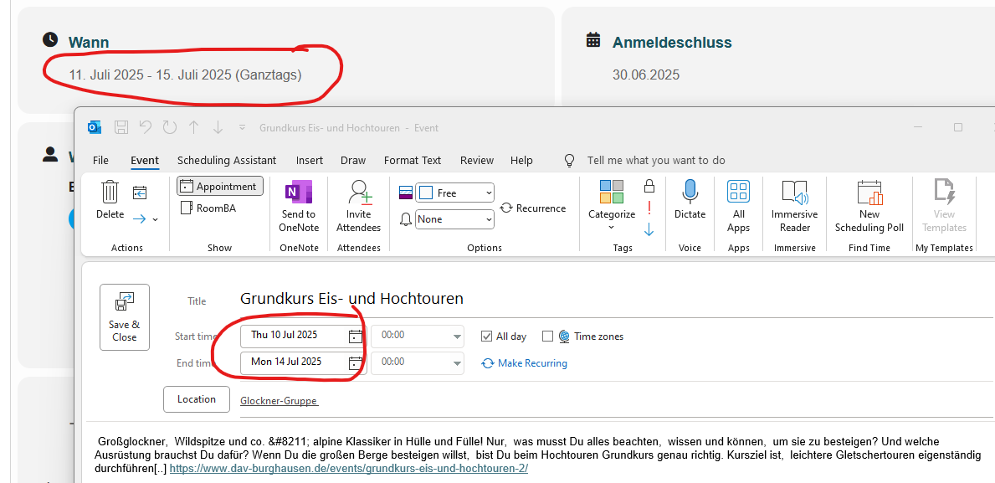Click the 11. Juli 2025 - 15. Juli 2025 text

pyautogui.click(x=185, y=75)
